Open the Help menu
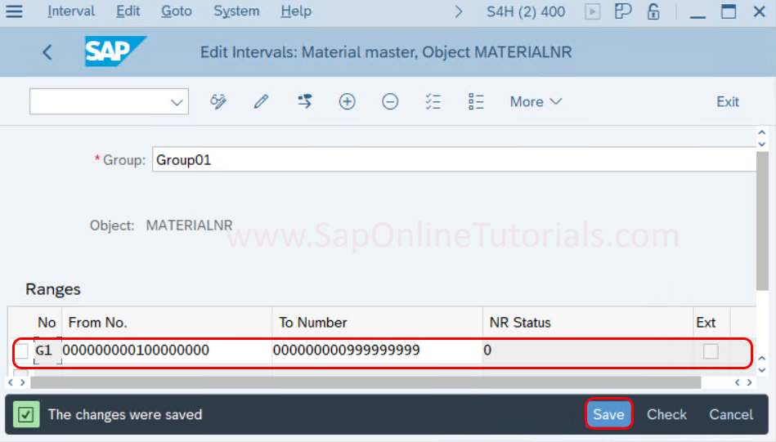This screenshot has height=442, width=776. click(296, 11)
